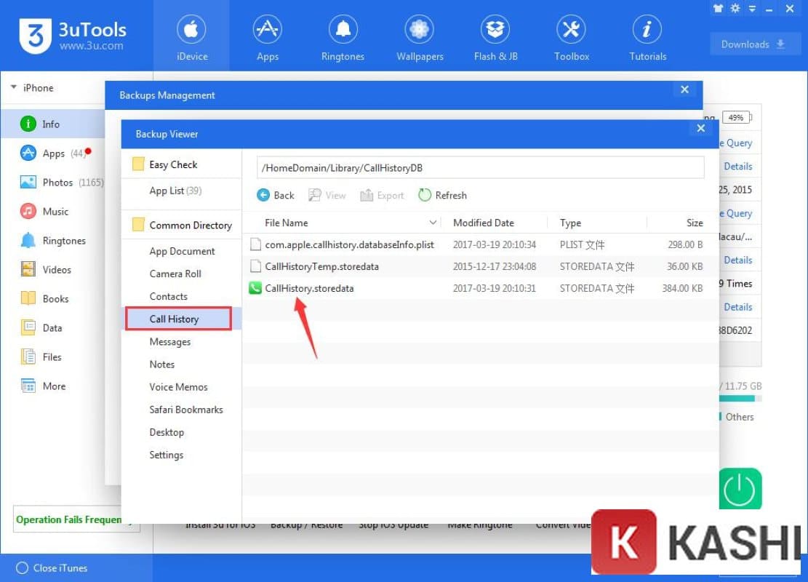Image resolution: width=808 pixels, height=582 pixels.
Task: Click the Close iTunes option
Action: tap(52, 568)
